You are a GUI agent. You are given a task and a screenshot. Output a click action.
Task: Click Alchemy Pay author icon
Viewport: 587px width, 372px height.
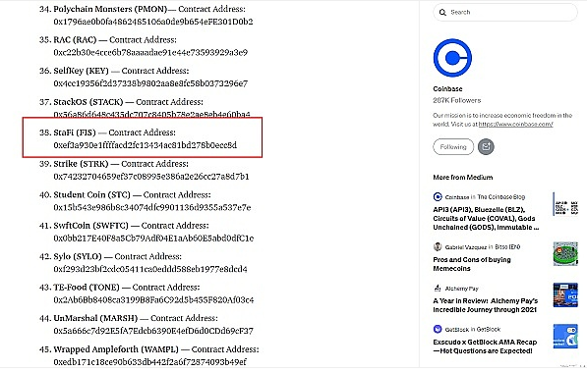pyautogui.click(x=438, y=289)
